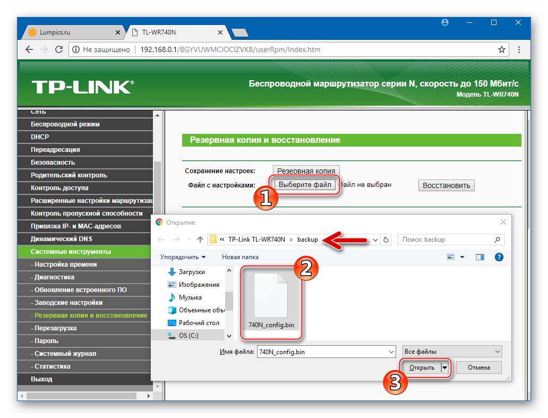
Task: Refresh the folder in file dialog
Action: (386, 240)
